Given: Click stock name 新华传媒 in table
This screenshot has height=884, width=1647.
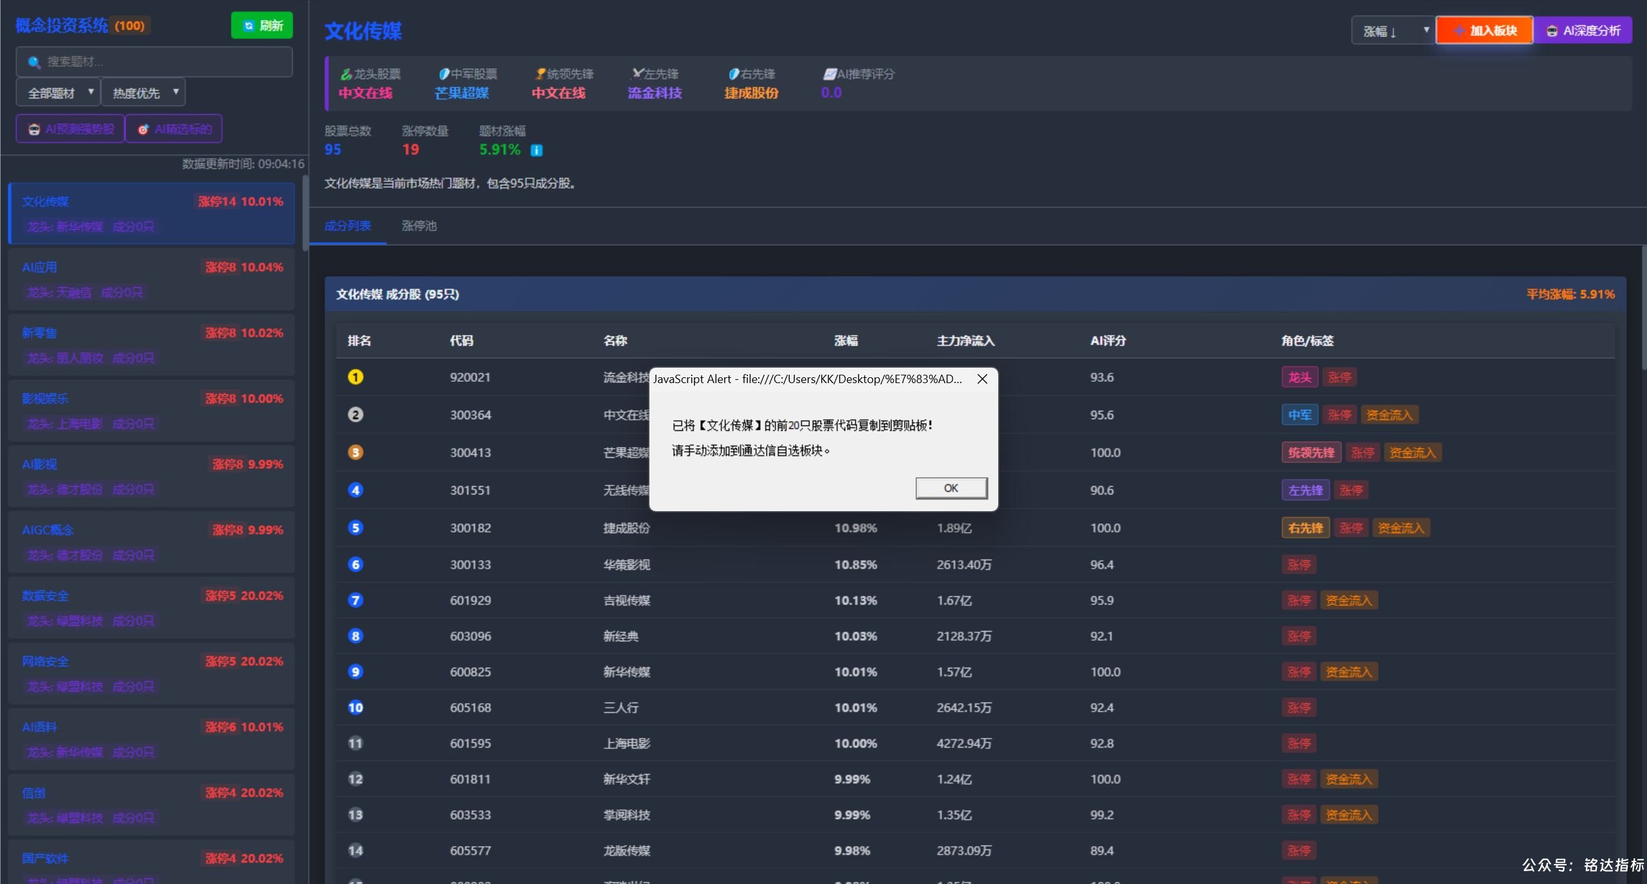Looking at the screenshot, I should [626, 672].
